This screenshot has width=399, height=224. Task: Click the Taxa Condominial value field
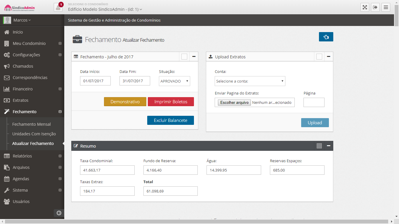[107, 170]
